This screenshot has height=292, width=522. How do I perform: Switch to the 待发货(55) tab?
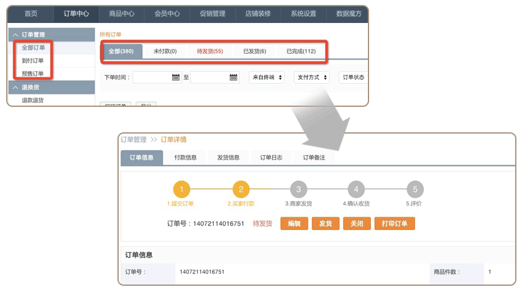[209, 52]
